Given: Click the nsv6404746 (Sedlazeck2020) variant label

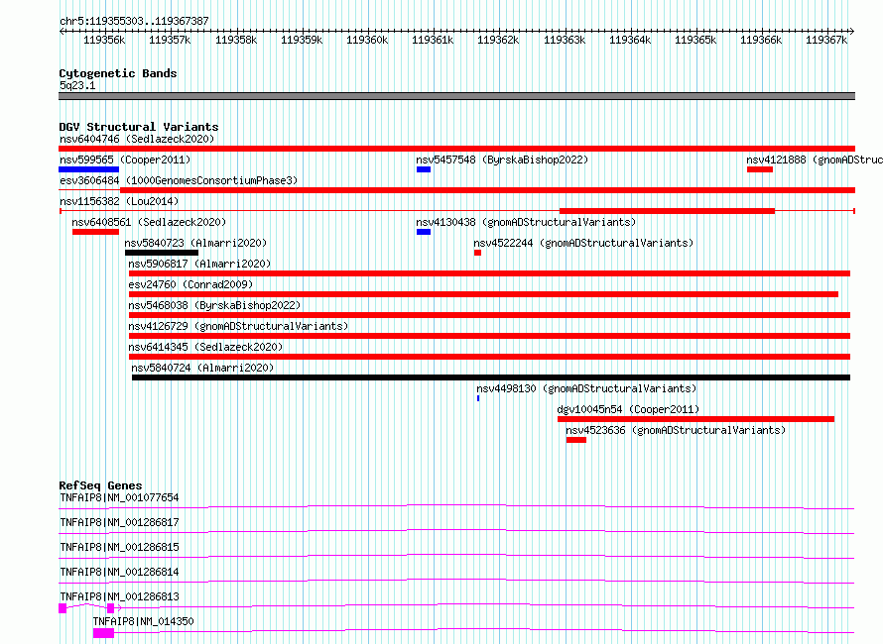Looking at the screenshot, I should 137,139.
